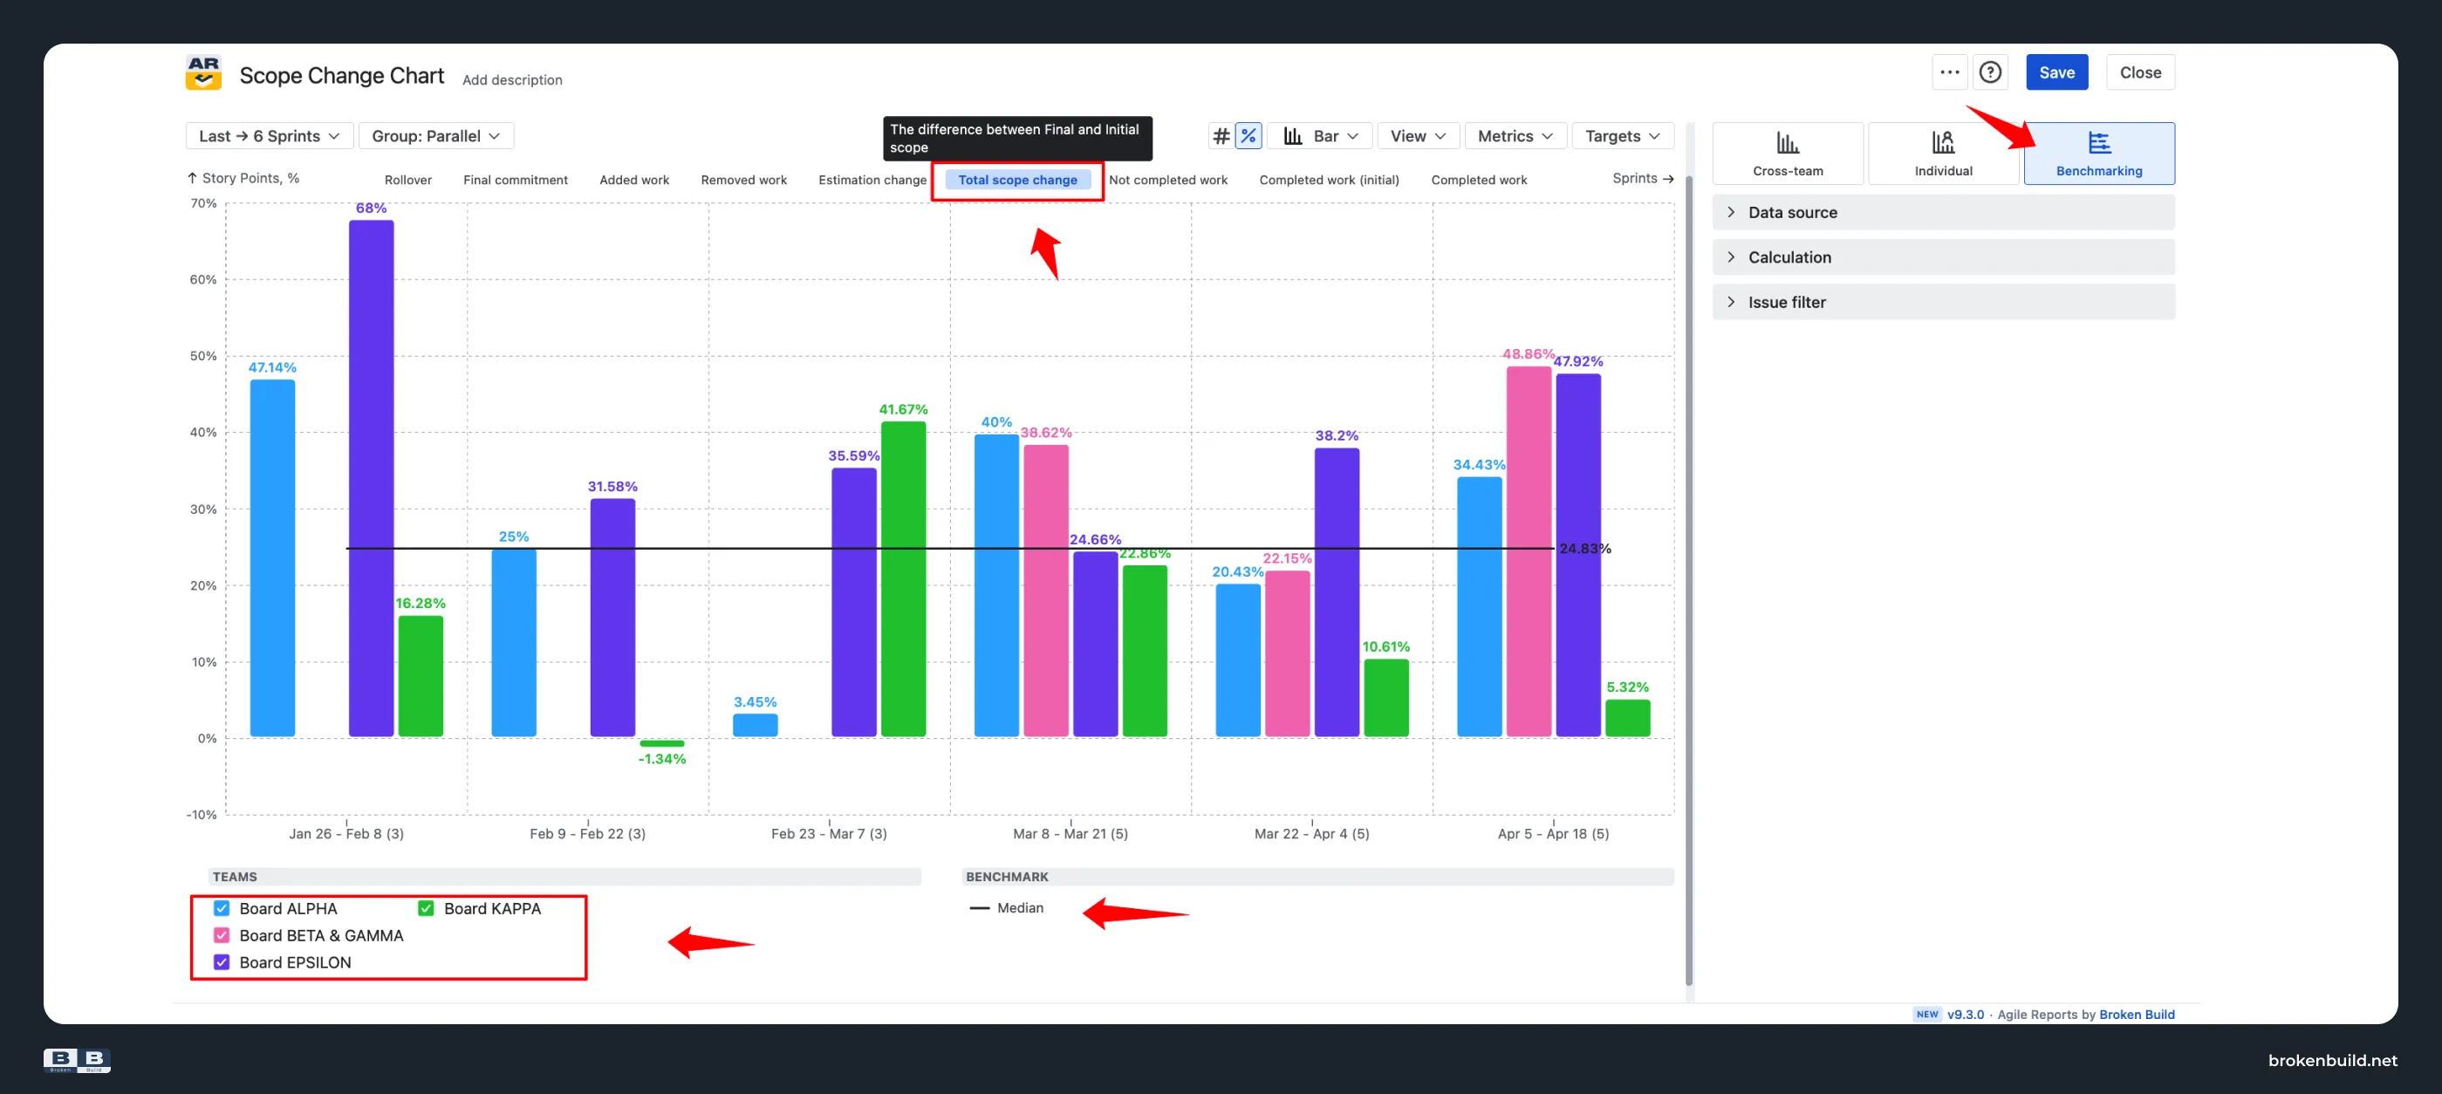Uncheck the Board EPSILON checkbox
Screen dimensions: 2442x1094
tap(221, 961)
